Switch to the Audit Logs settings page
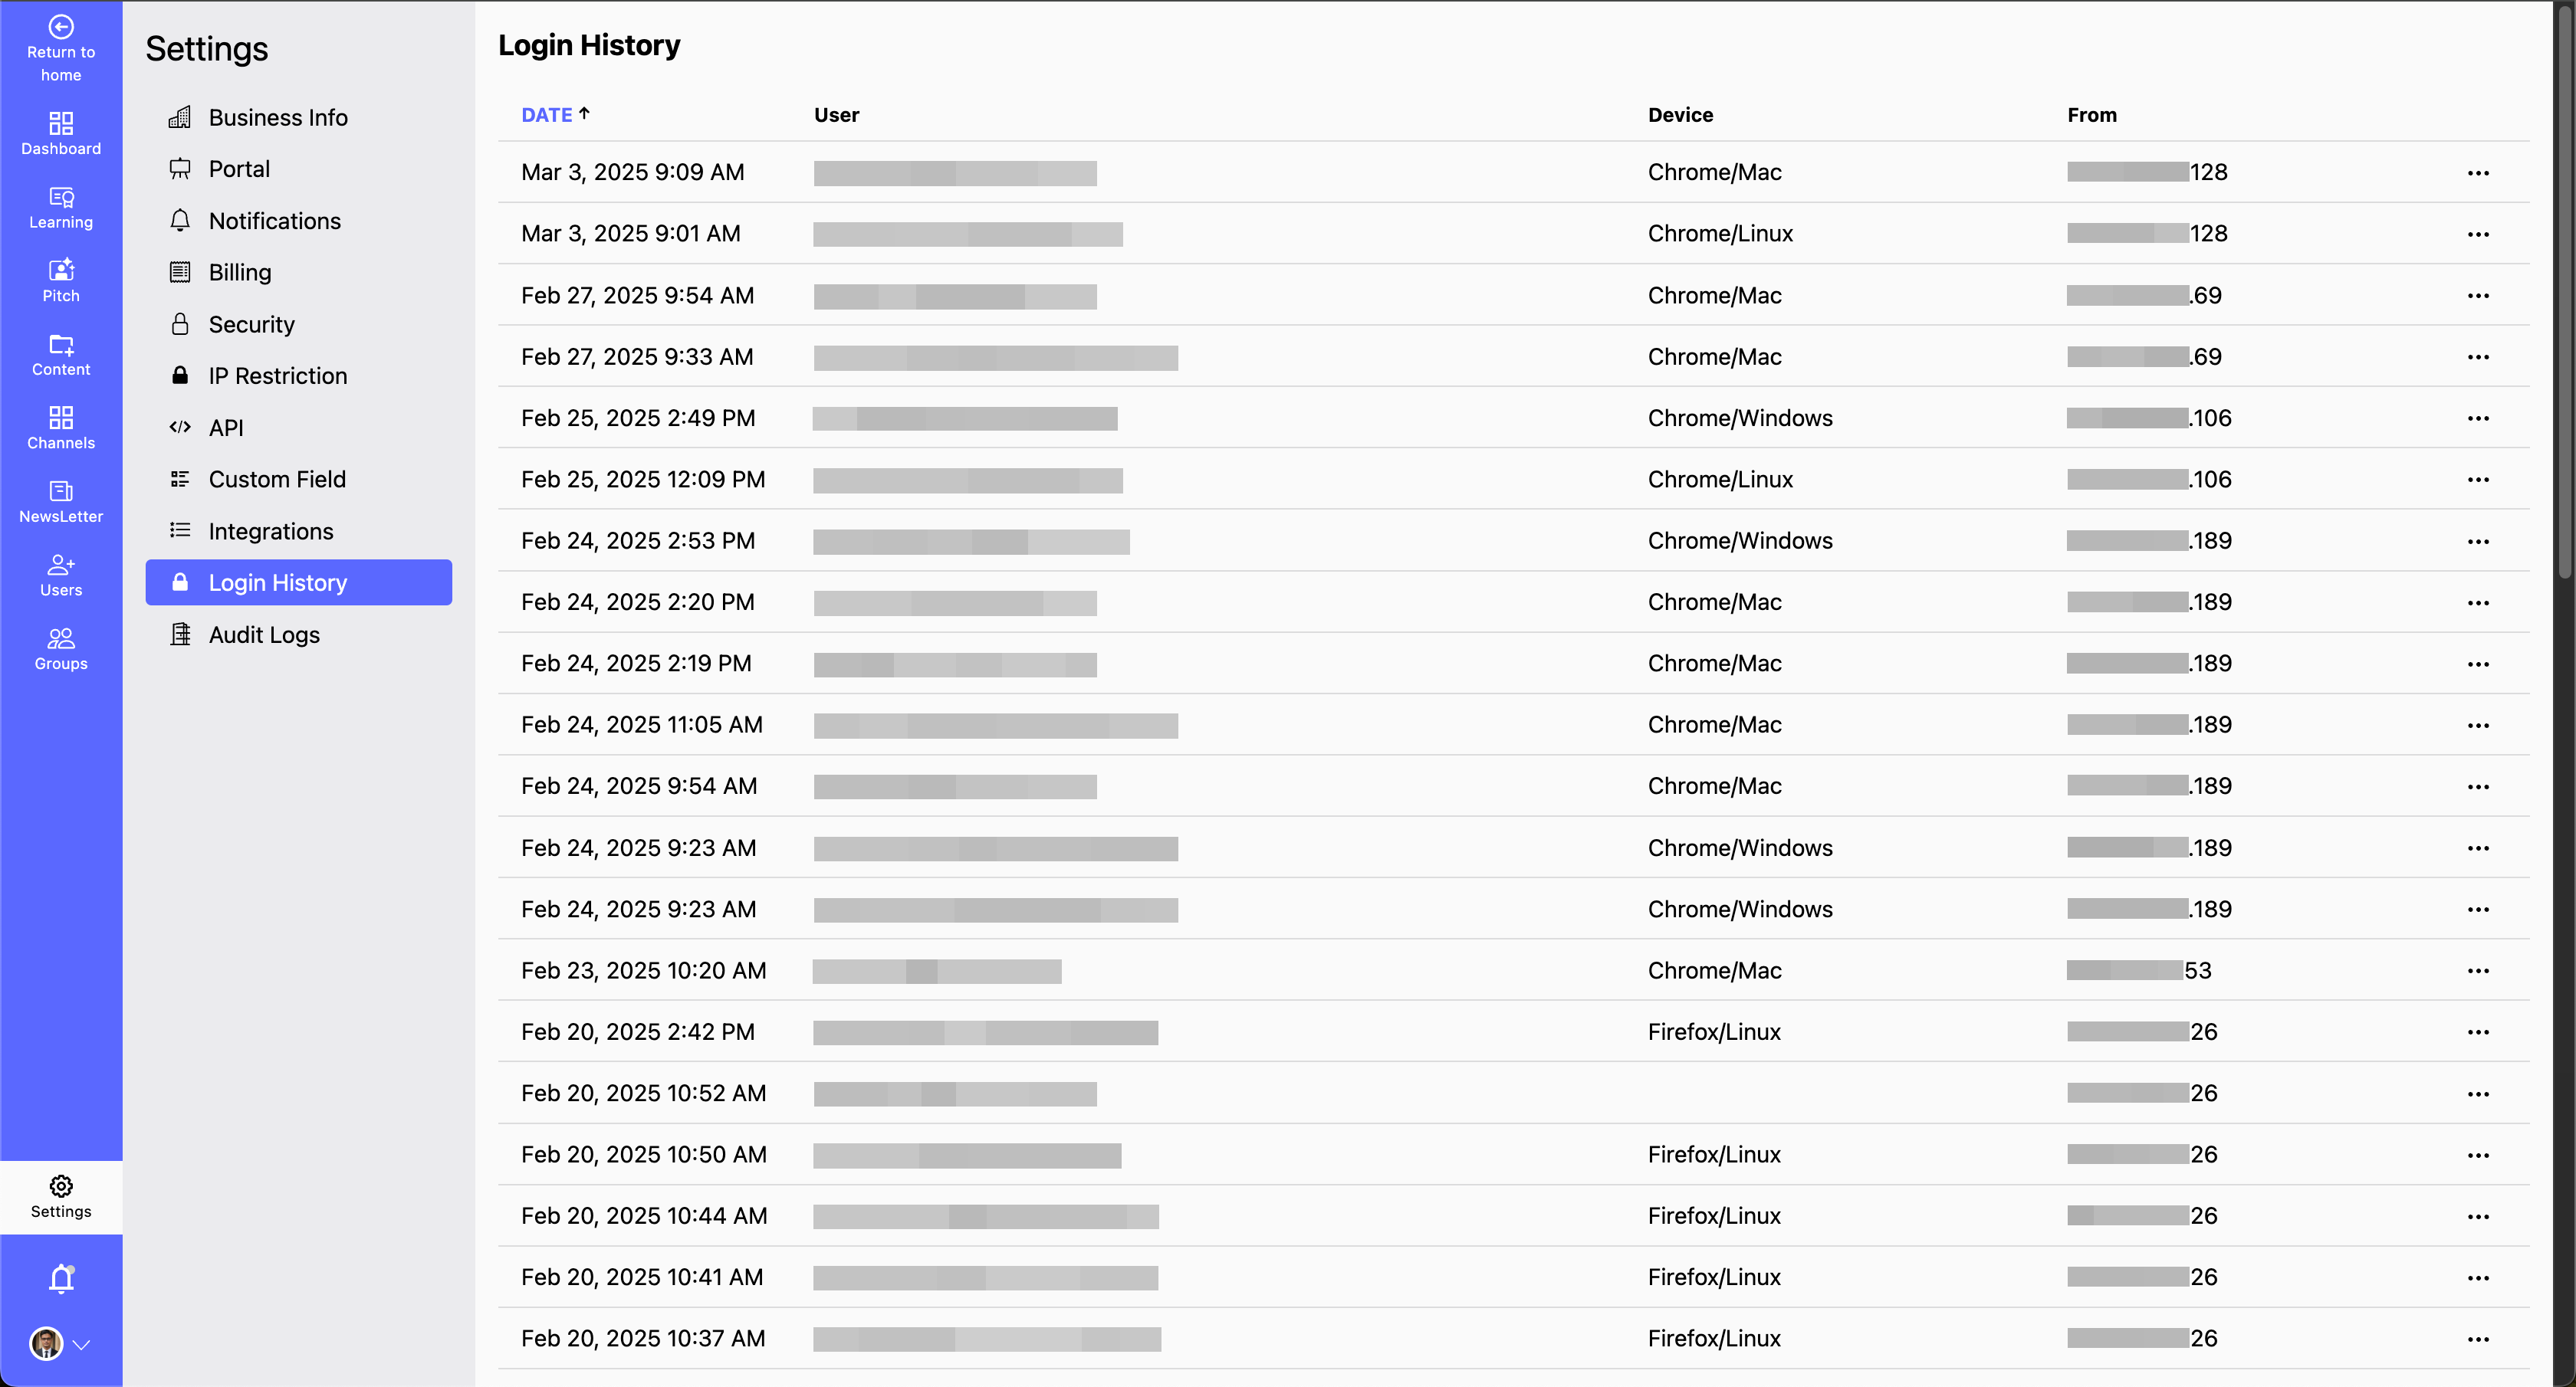The image size is (2576, 1387). [264, 634]
